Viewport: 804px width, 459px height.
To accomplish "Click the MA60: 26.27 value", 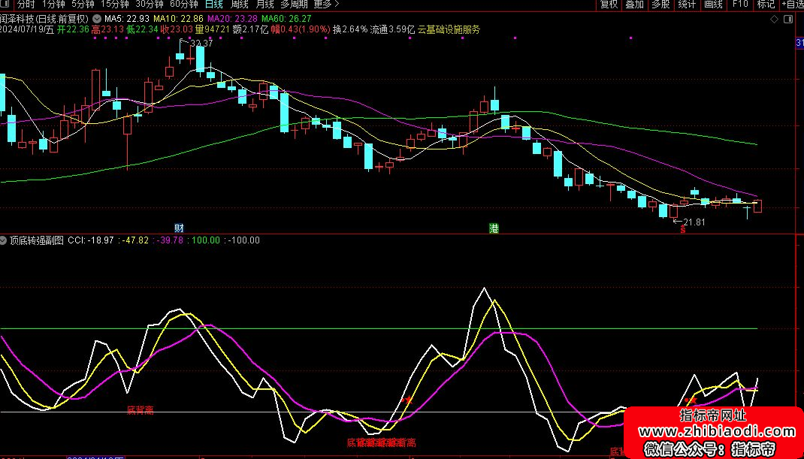I will pos(286,19).
